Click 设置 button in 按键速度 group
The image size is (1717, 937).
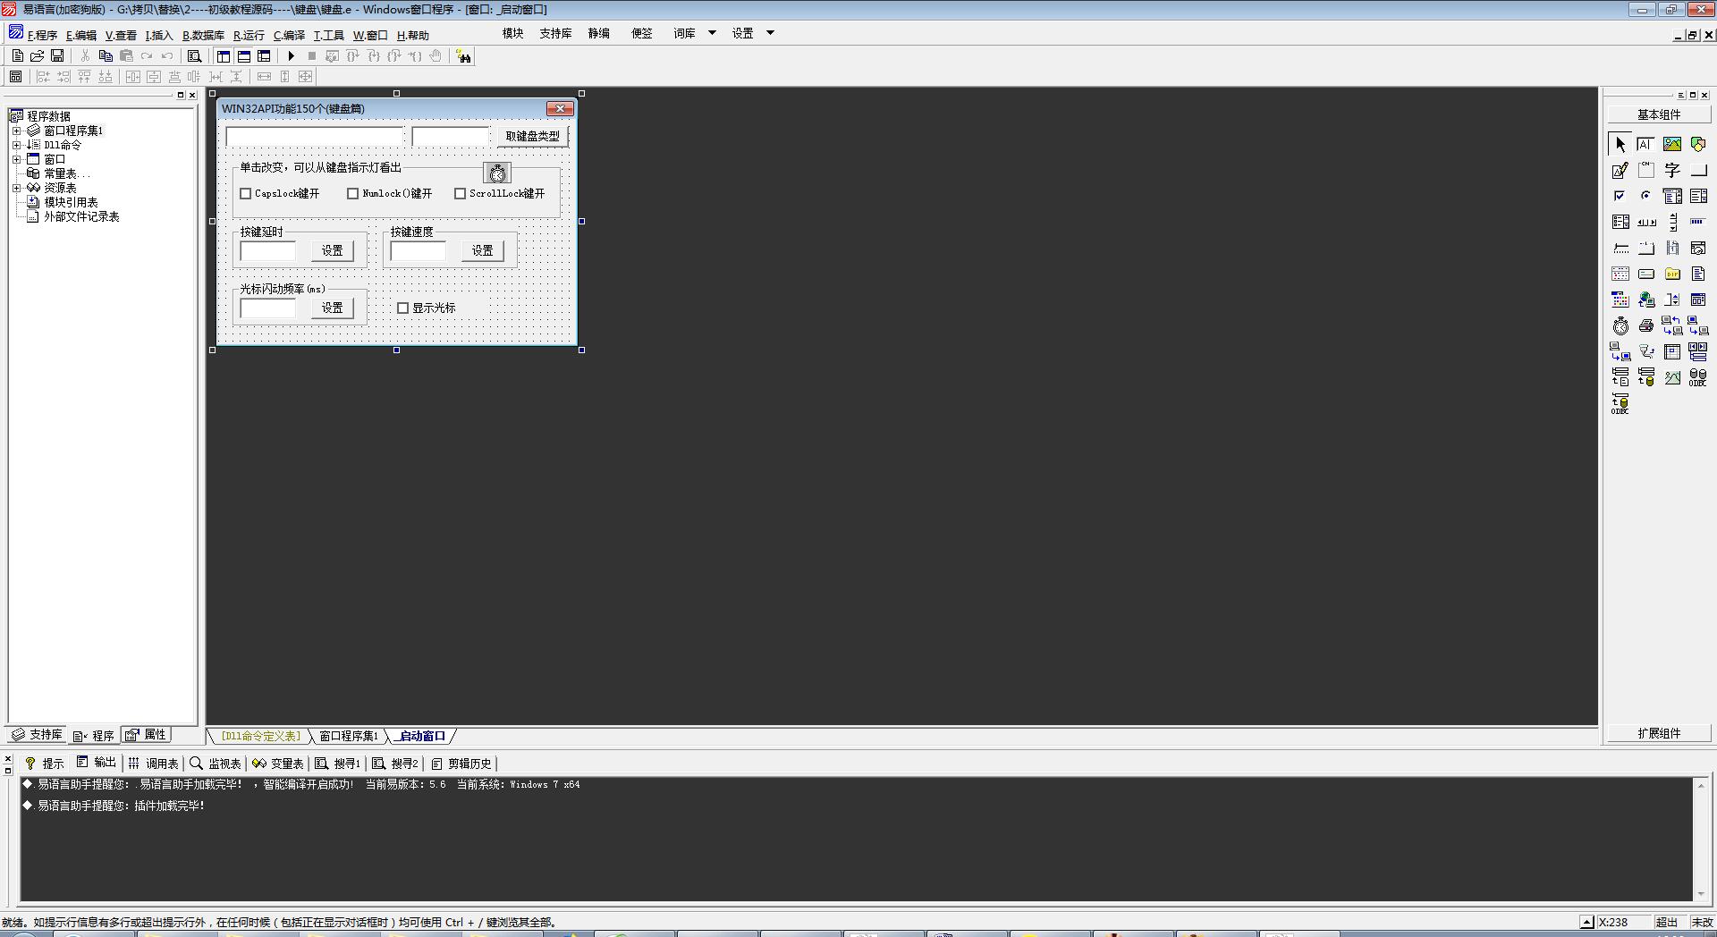482,251
